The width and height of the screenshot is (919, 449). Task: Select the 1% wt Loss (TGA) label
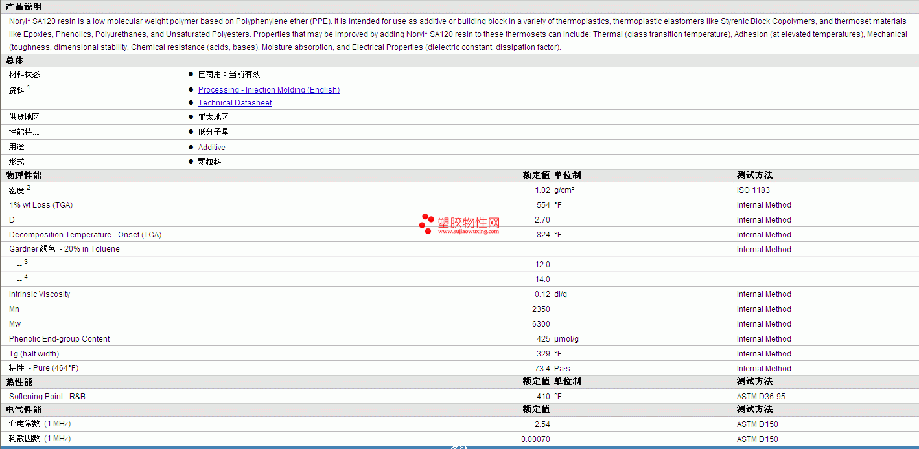point(41,205)
